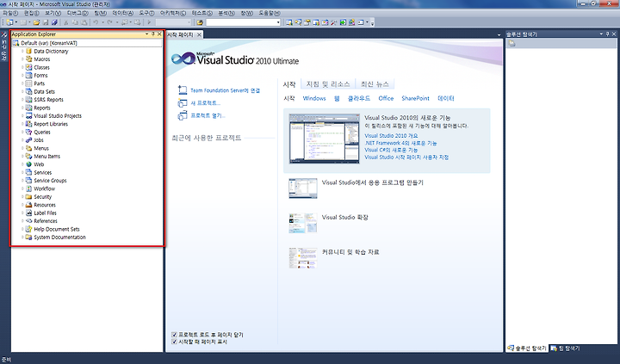Expand the Reports tree node
Viewport: 620px width, 364px height.
[x=22, y=108]
